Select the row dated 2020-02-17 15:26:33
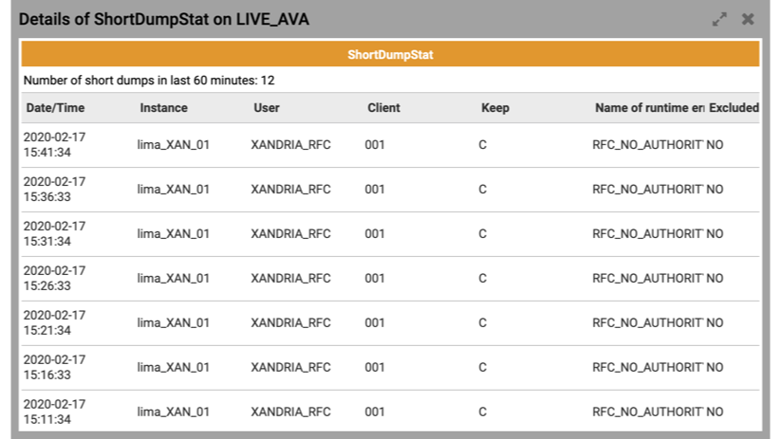Viewport: 781px width, 439px height. pyautogui.click(x=390, y=279)
